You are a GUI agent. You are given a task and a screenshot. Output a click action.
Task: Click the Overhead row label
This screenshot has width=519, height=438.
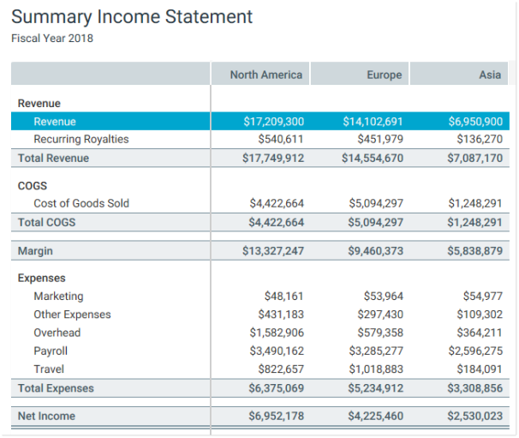[57, 333]
